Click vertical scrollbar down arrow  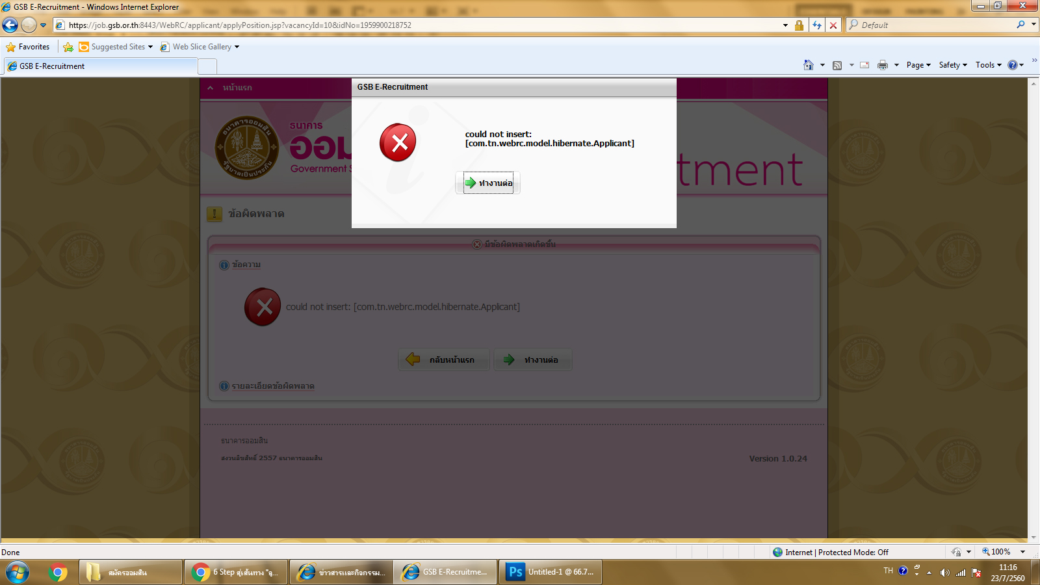(x=1033, y=538)
